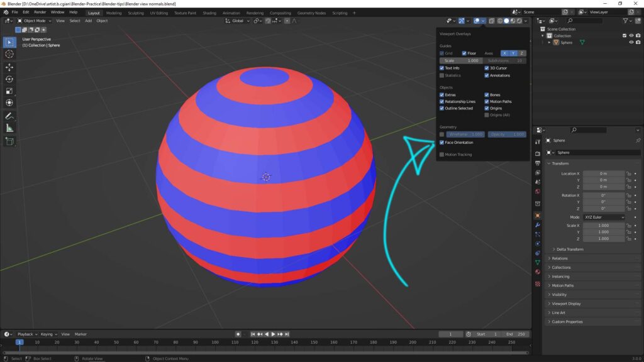Enable the Statistics overlay checkbox
Image resolution: width=644 pixels, height=362 pixels.
[x=442, y=75]
